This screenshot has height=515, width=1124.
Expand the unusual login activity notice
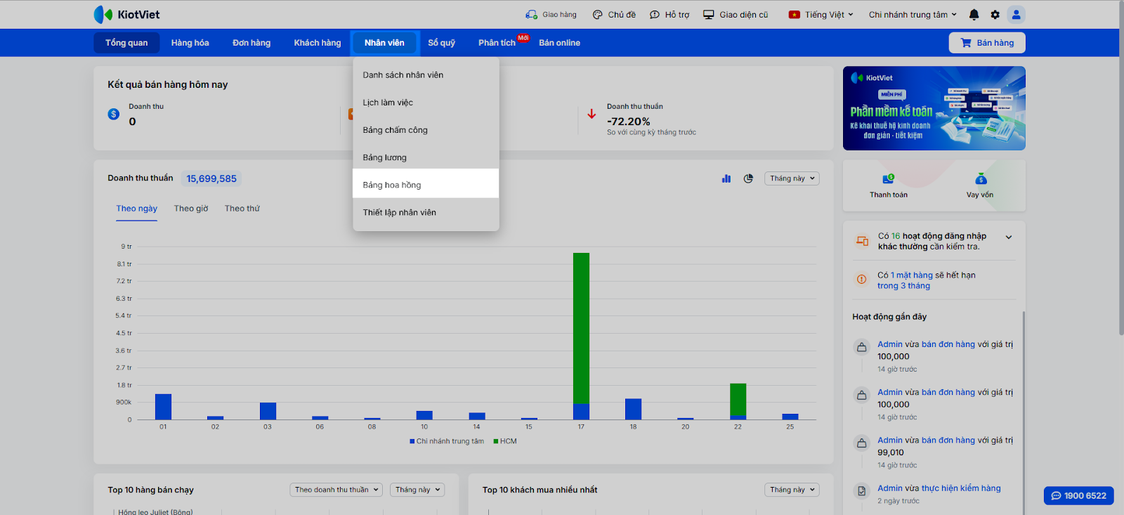click(x=1009, y=237)
